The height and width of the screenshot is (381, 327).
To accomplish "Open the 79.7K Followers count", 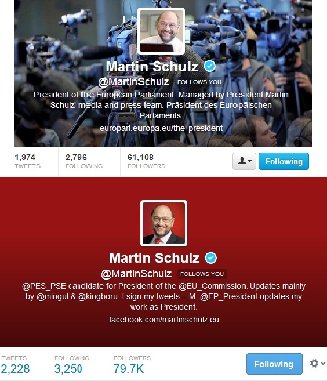I will pos(132,365).
